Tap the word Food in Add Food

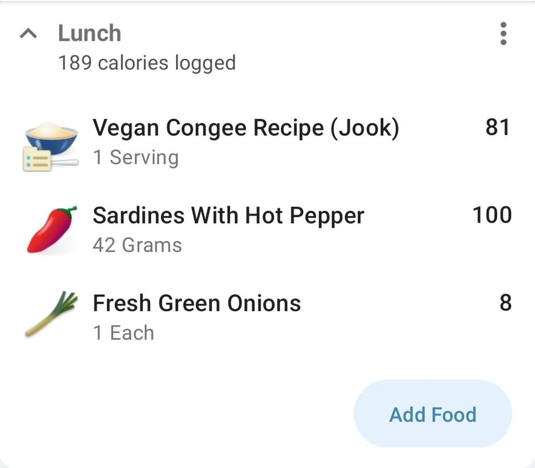[x=454, y=414]
